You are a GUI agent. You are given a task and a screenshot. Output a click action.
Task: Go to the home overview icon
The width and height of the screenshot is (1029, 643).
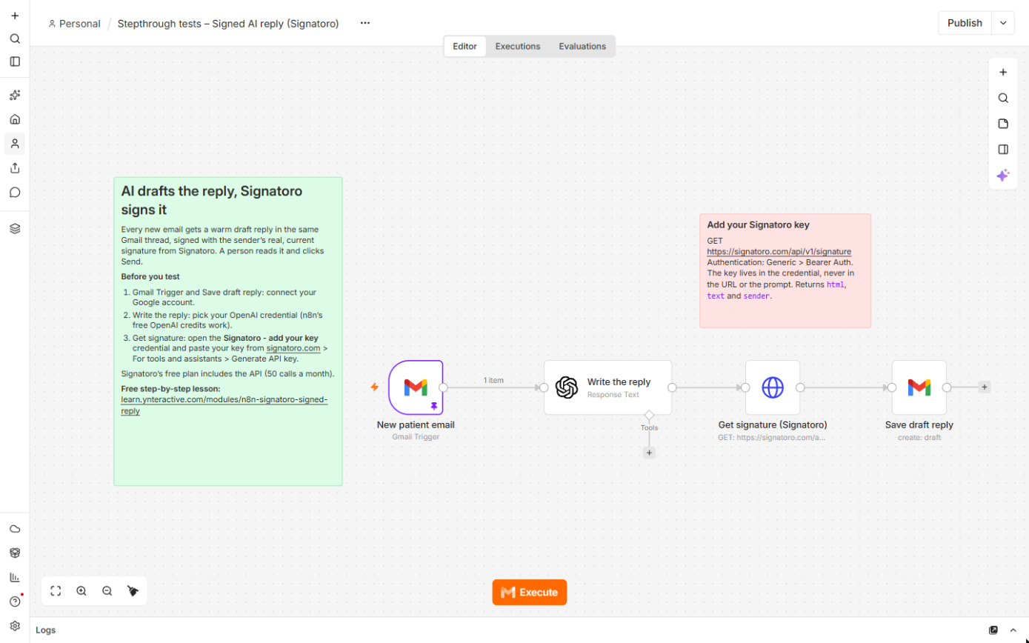pyautogui.click(x=15, y=119)
